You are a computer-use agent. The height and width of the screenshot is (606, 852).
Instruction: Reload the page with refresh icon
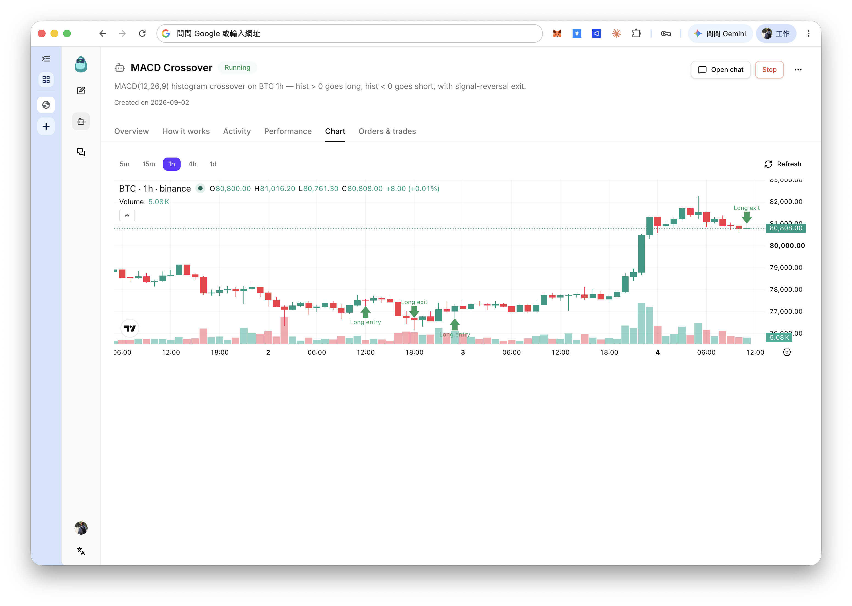coord(142,33)
